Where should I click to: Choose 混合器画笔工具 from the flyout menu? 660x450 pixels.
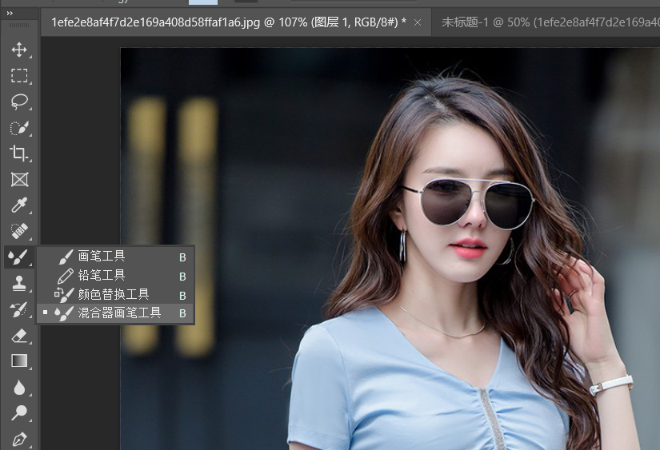(x=116, y=313)
